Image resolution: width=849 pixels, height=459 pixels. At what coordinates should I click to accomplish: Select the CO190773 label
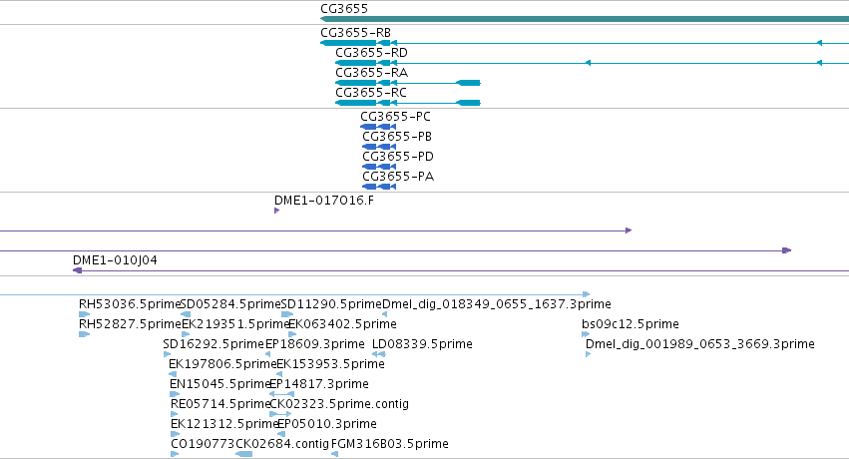pos(204,444)
